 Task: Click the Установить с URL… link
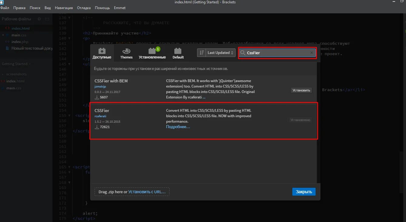[147, 192]
